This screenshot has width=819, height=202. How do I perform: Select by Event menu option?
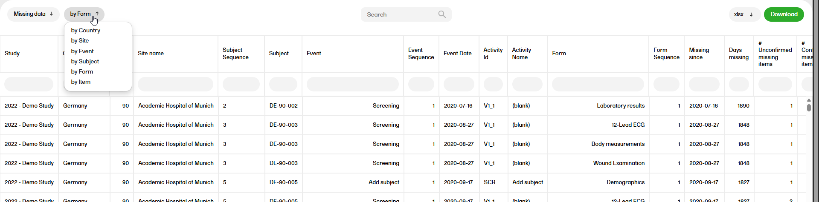pyautogui.click(x=82, y=51)
